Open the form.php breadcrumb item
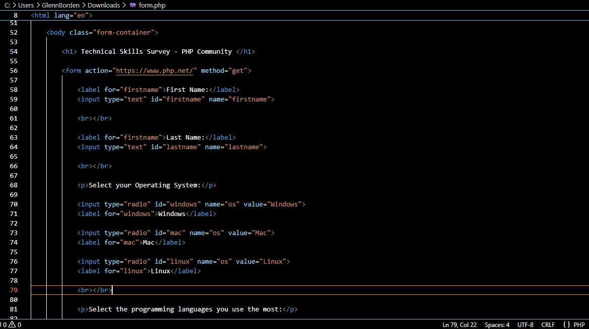Image resolution: width=589 pixels, height=329 pixels. pyautogui.click(x=152, y=5)
